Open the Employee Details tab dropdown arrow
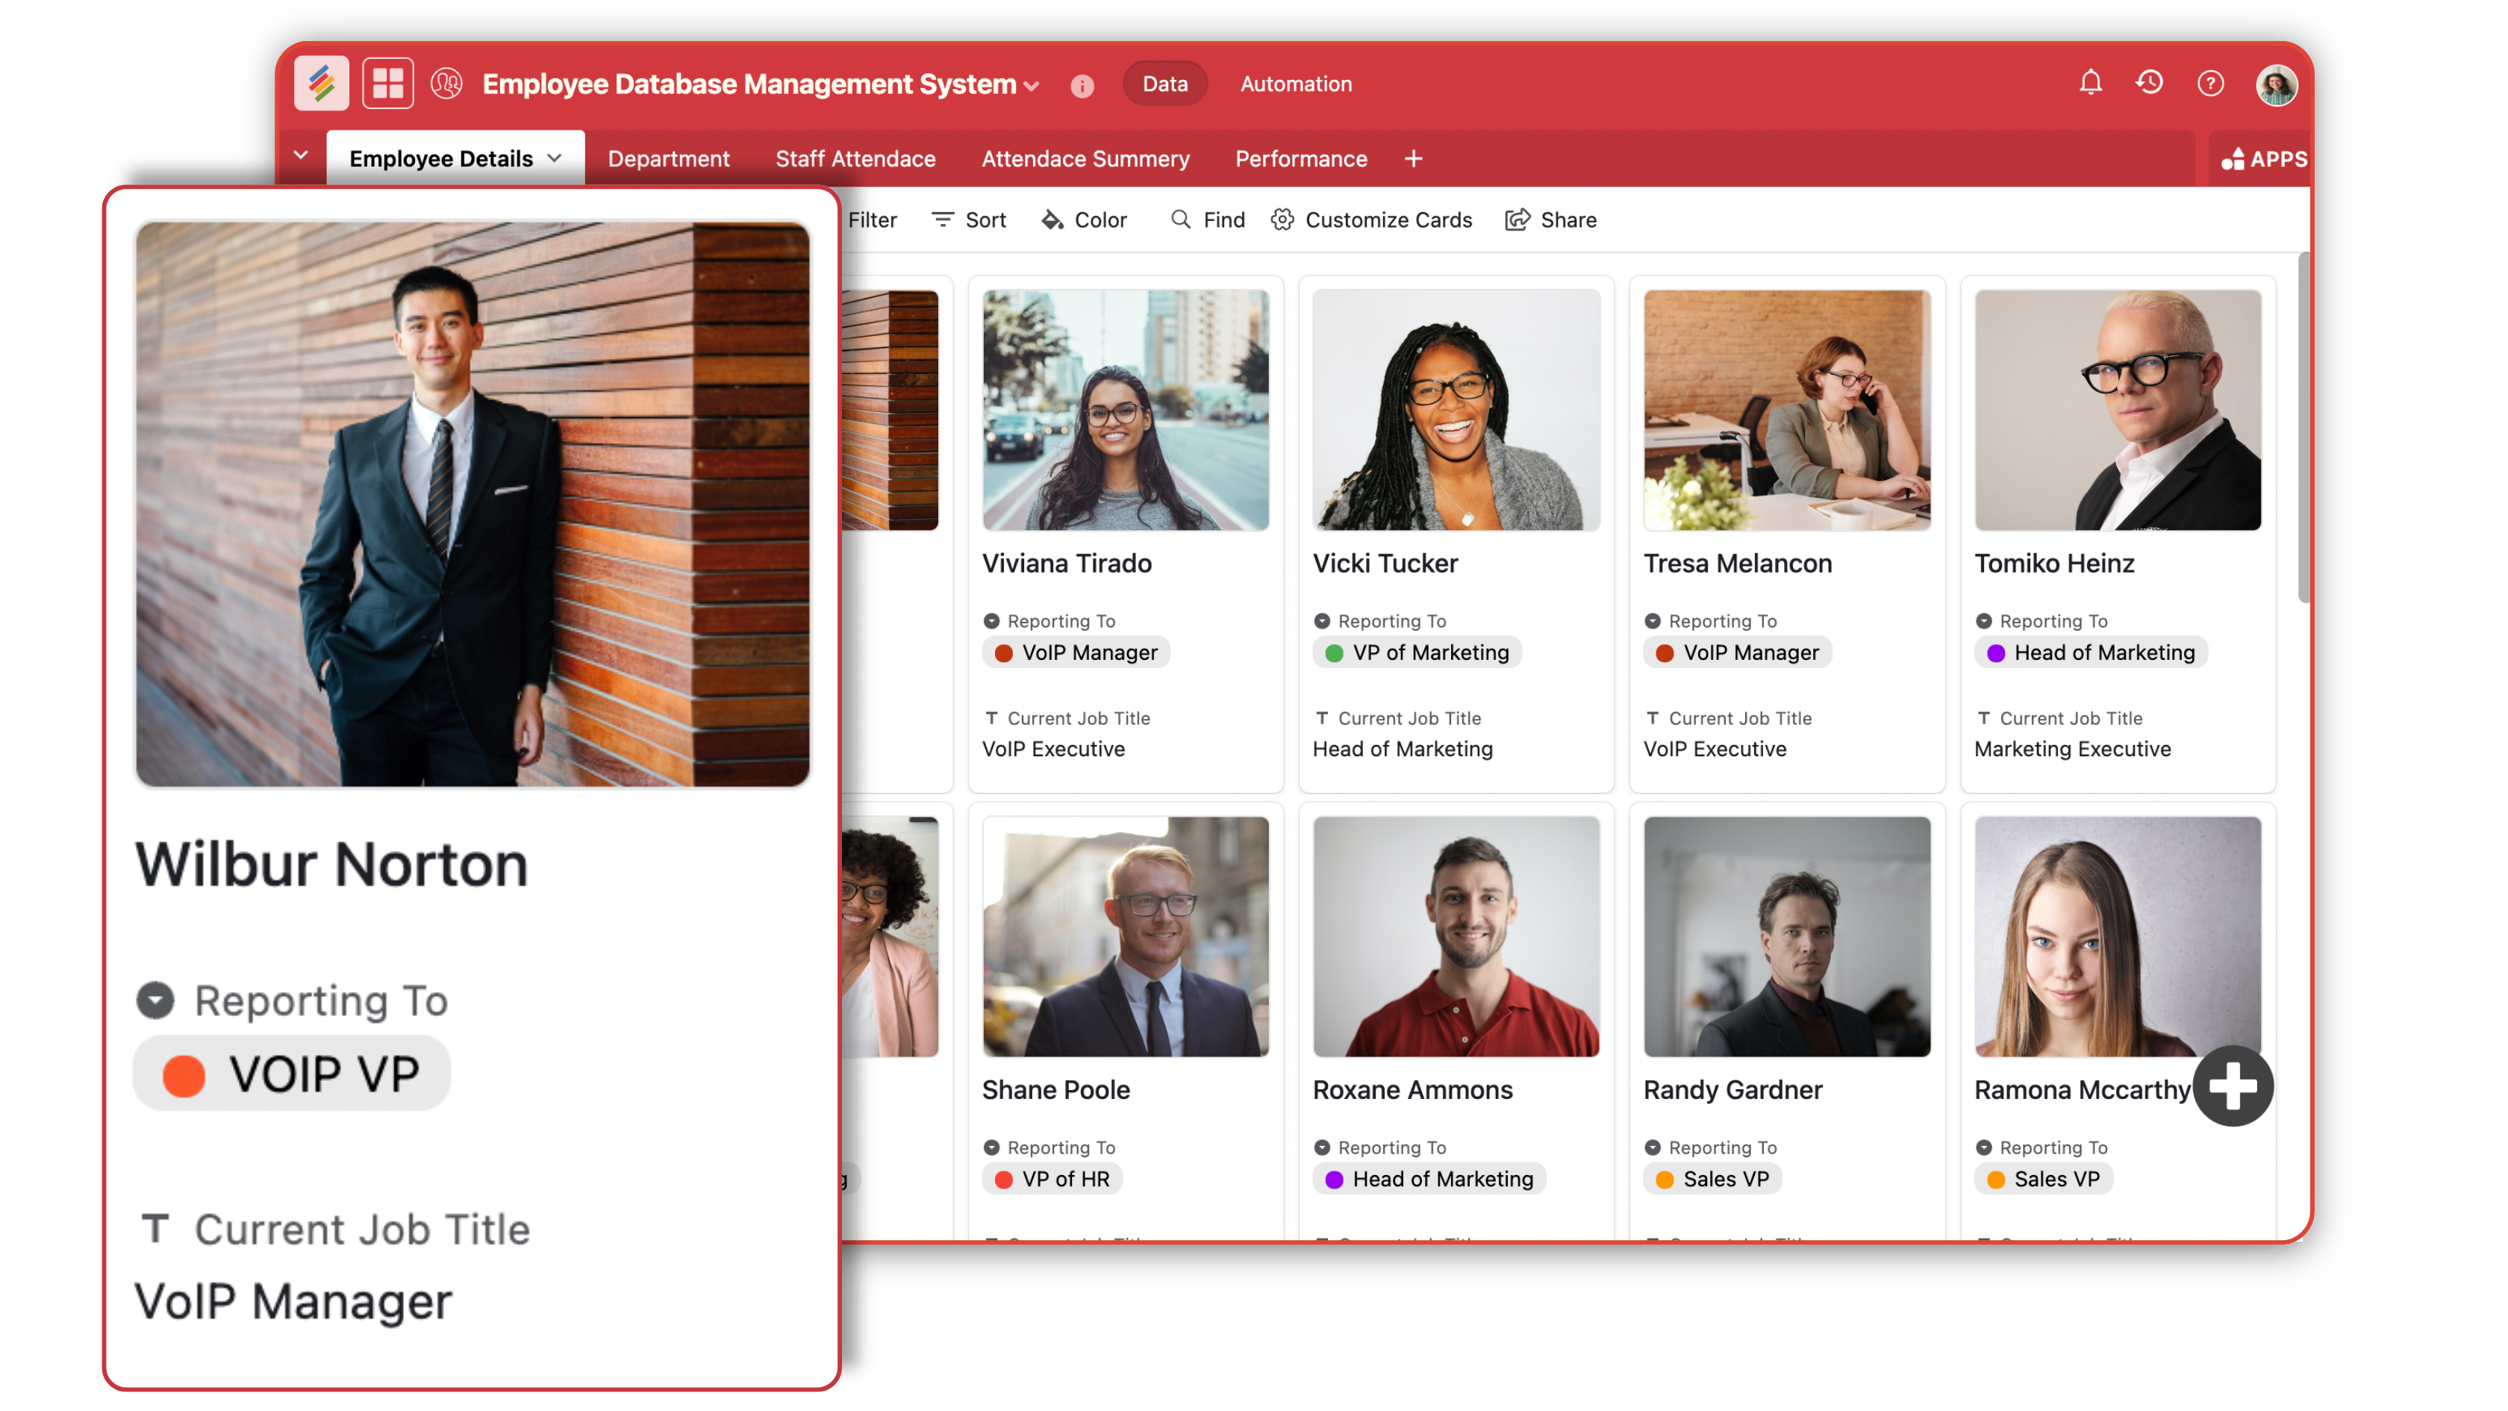Image resolution: width=2508 pixels, height=1411 pixels. pyautogui.click(x=555, y=158)
